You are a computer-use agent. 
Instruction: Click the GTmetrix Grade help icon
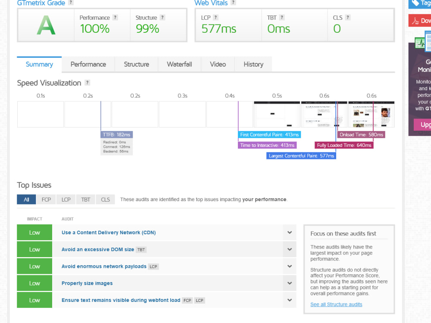click(71, 3)
